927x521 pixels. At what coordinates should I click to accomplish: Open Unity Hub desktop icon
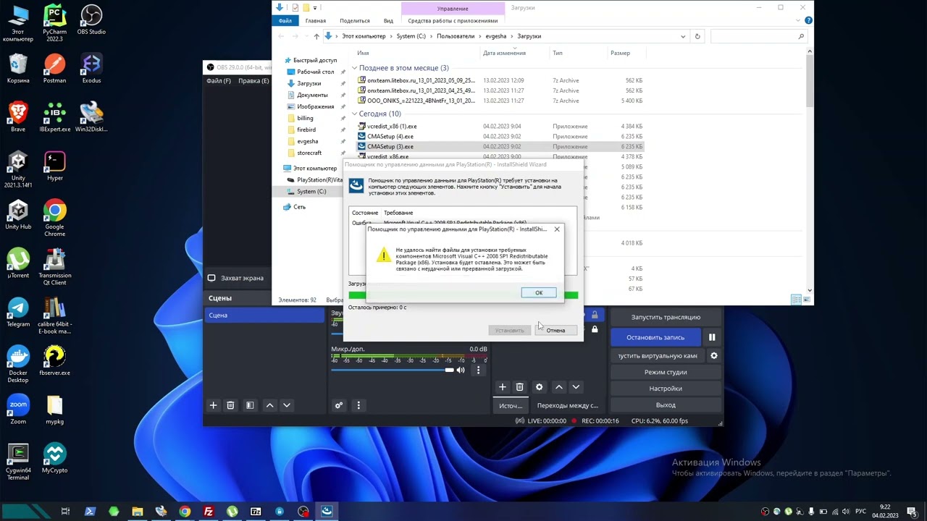click(18, 215)
